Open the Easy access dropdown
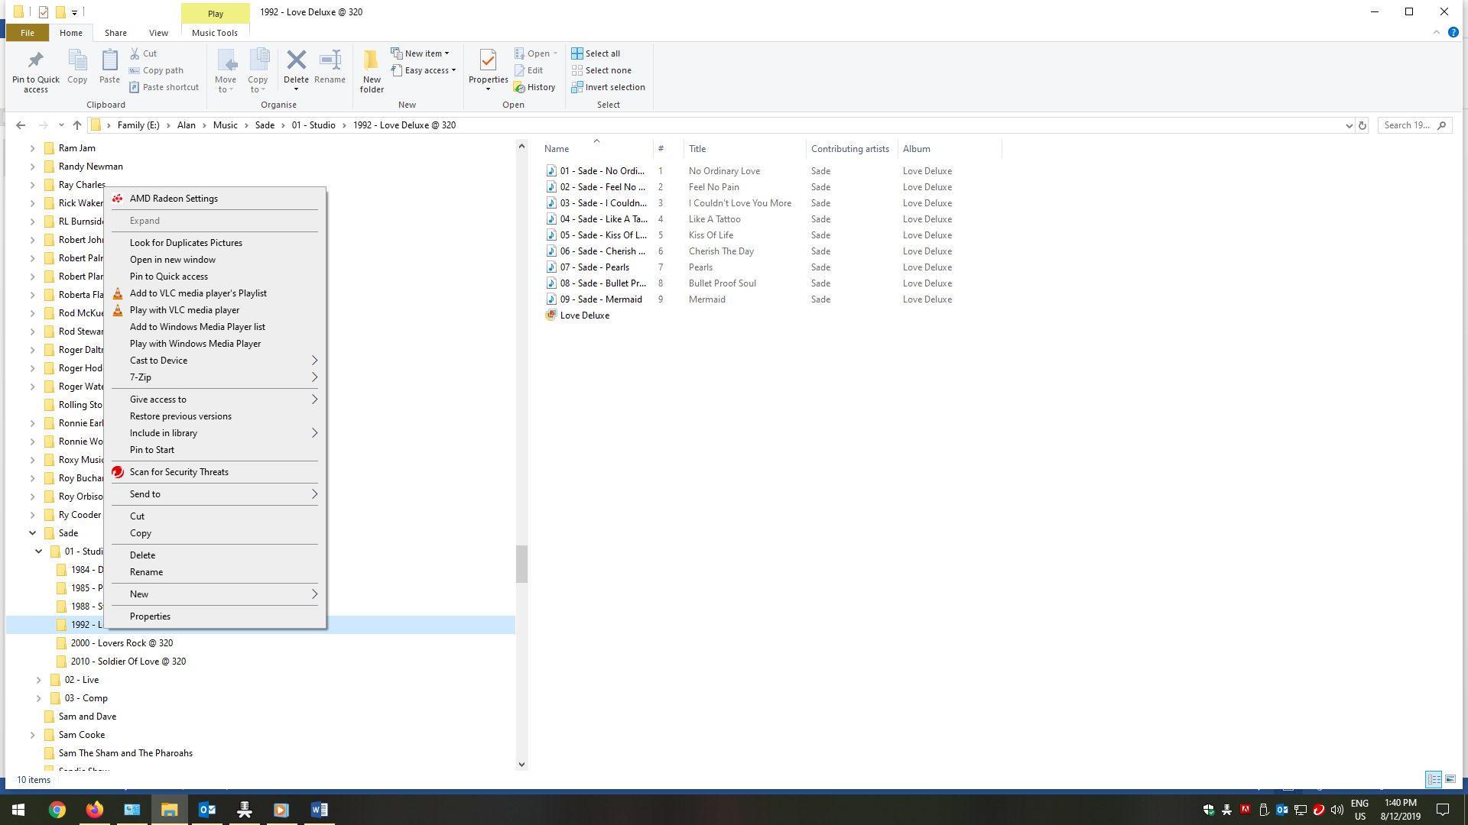Screen dimensions: 1468x825 click(423, 70)
